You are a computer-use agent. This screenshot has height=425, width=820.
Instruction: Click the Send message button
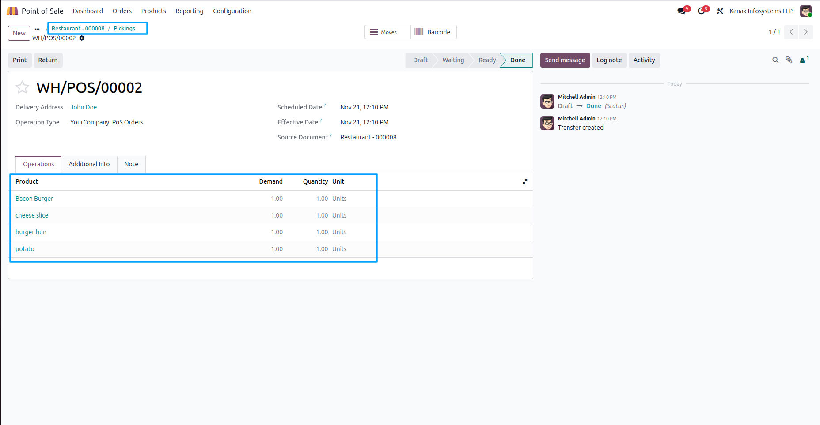(x=565, y=60)
